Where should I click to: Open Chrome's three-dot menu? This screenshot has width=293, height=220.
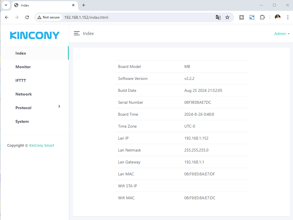click(288, 17)
